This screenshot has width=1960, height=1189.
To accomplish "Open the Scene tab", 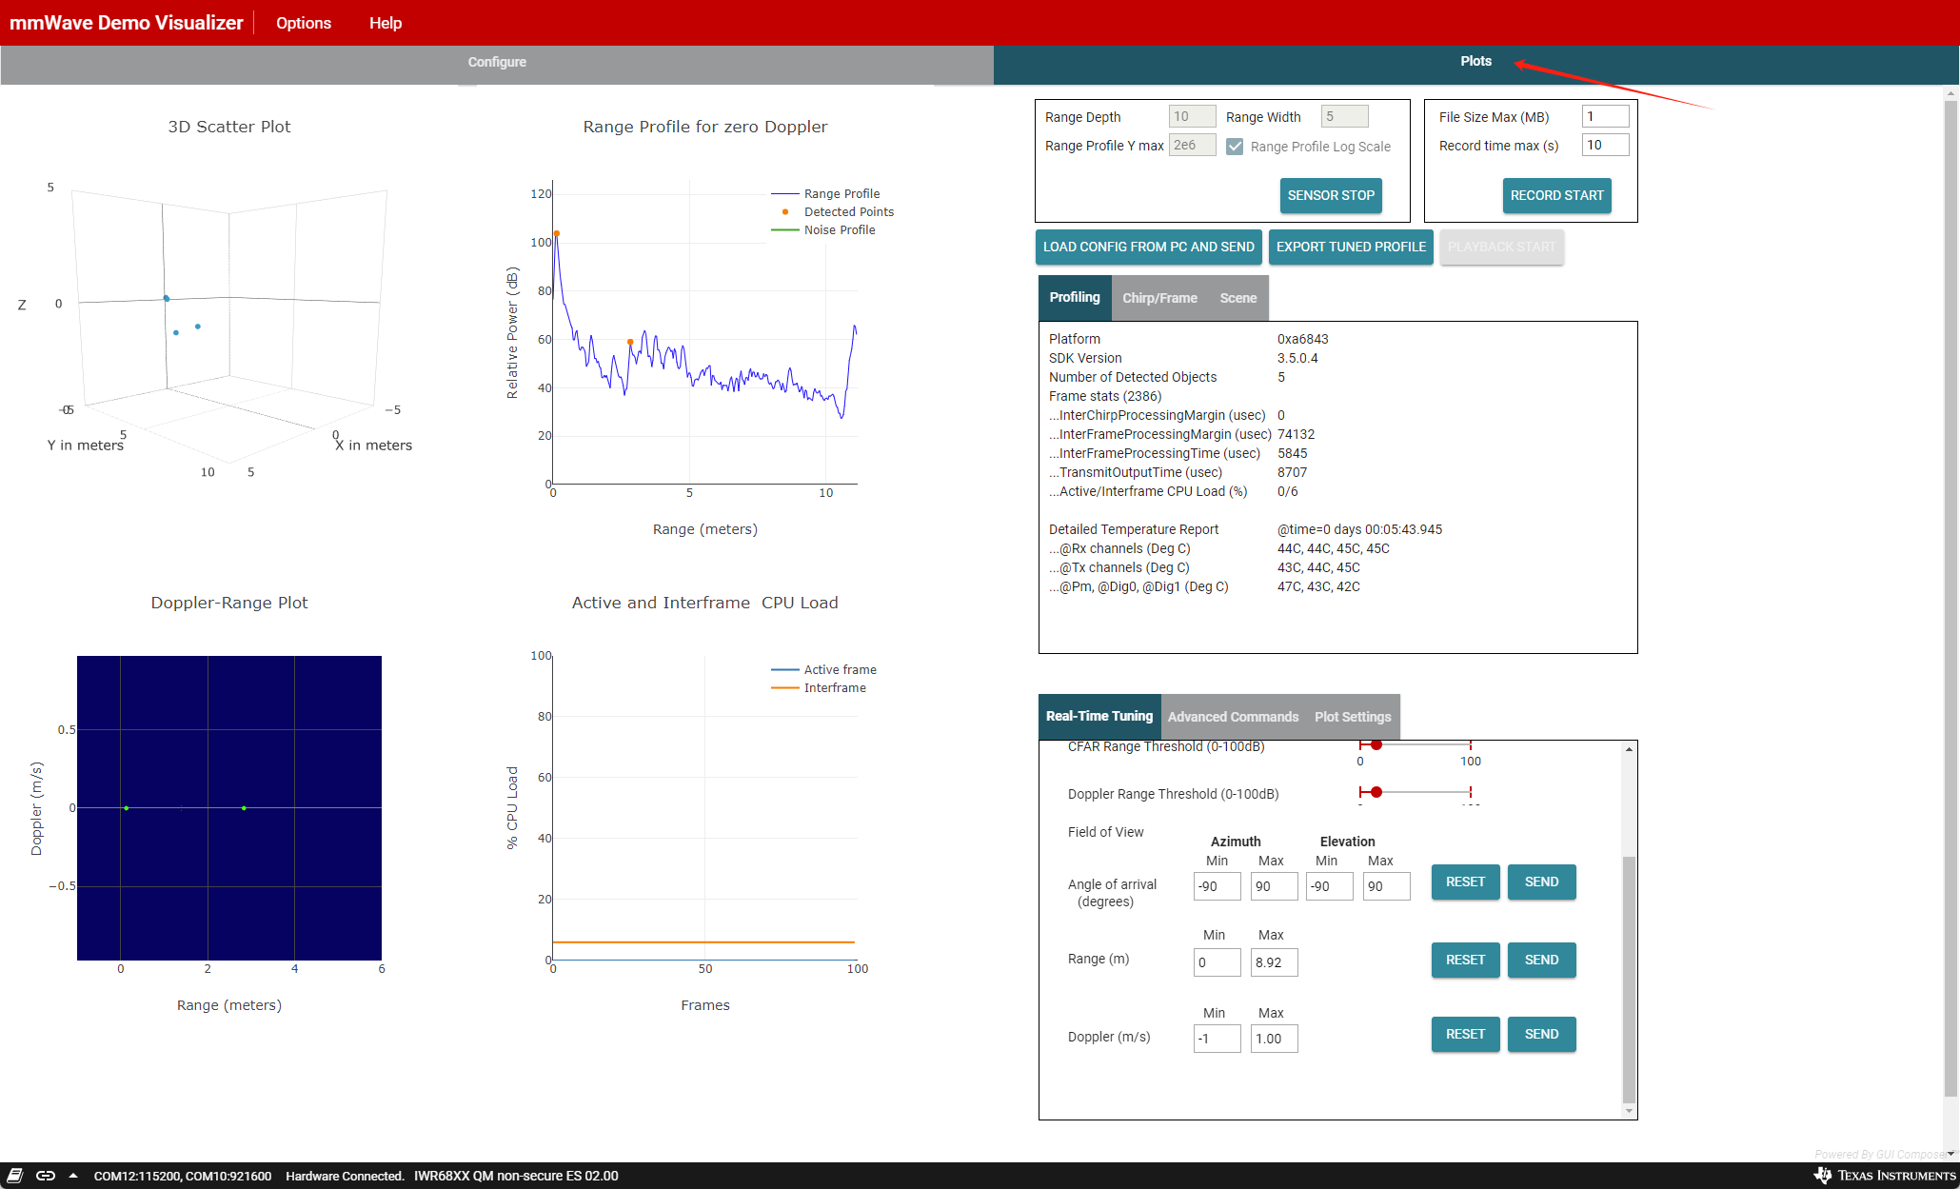I will click(1237, 298).
